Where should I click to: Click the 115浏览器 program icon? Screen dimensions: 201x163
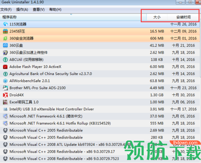pyautogui.click(x=5, y=24)
